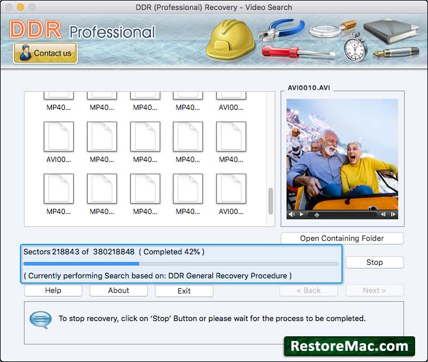Click the greyed-out Back button

309,291
